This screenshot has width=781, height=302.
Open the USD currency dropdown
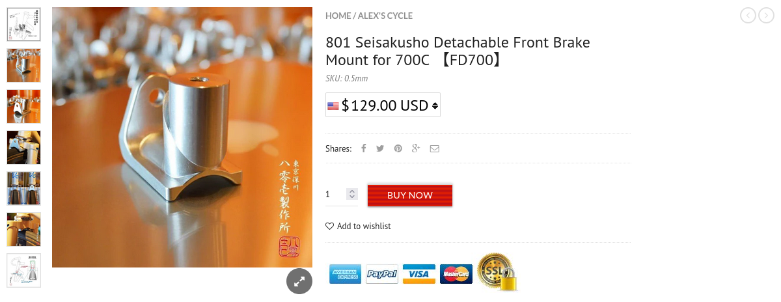383,105
